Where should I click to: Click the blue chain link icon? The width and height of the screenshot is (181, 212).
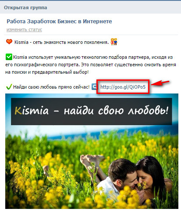click(x=94, y=87)
